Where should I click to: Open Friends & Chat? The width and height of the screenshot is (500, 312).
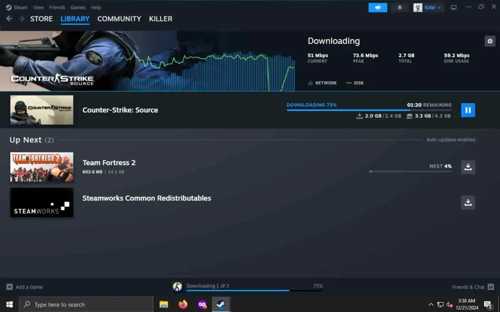[x=473, y=287]
